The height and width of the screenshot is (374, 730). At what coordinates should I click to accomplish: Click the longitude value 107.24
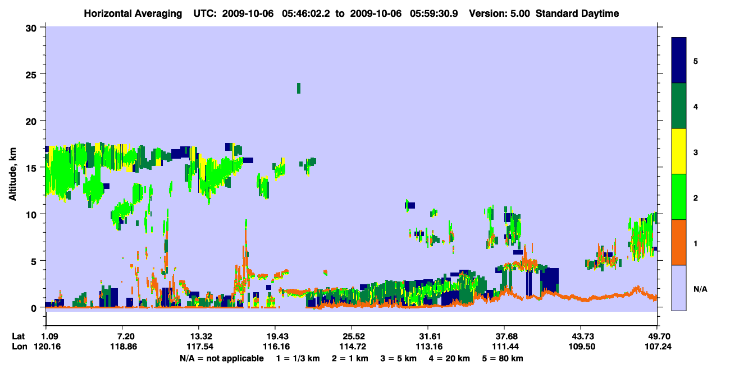657,347
